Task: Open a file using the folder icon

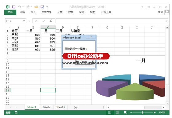Action: 36,7
